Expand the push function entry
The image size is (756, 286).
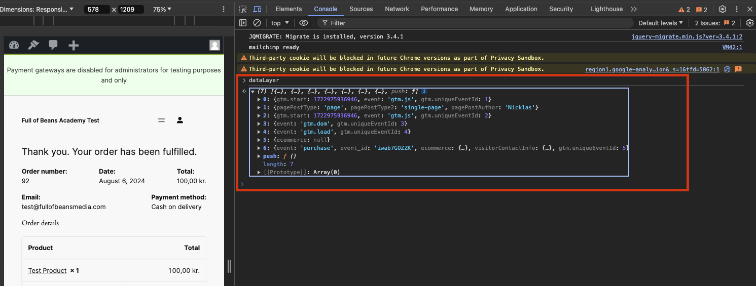click(260, 156)
